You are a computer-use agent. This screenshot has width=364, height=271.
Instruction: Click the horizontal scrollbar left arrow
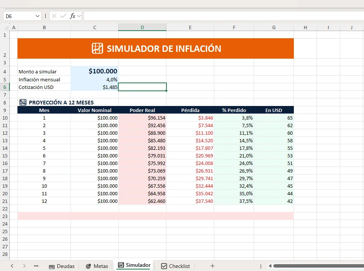(x=270, y=266)
